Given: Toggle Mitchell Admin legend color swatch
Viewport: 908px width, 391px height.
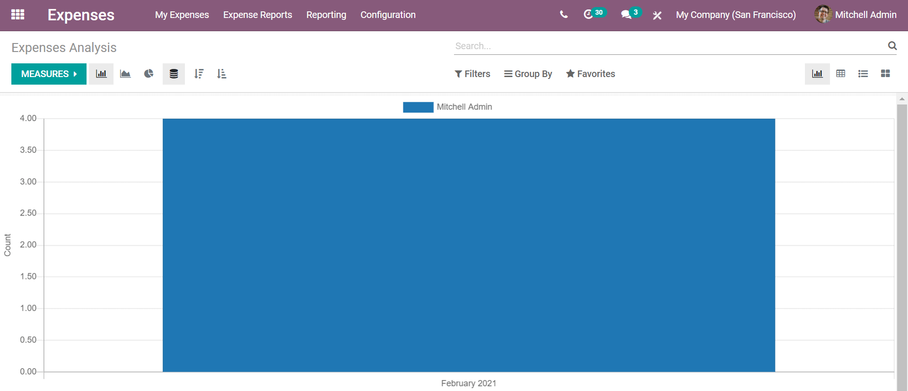Looking at the screenshot, I should tap(418, 107).
